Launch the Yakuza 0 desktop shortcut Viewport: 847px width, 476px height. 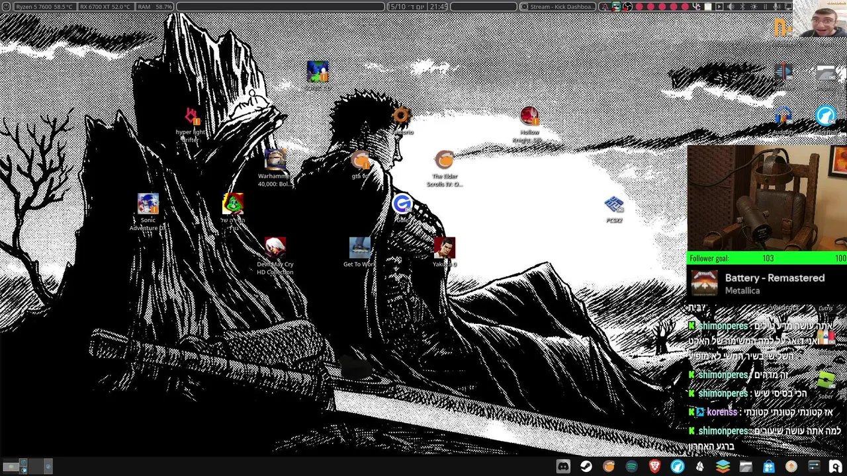tap(445, 252)
